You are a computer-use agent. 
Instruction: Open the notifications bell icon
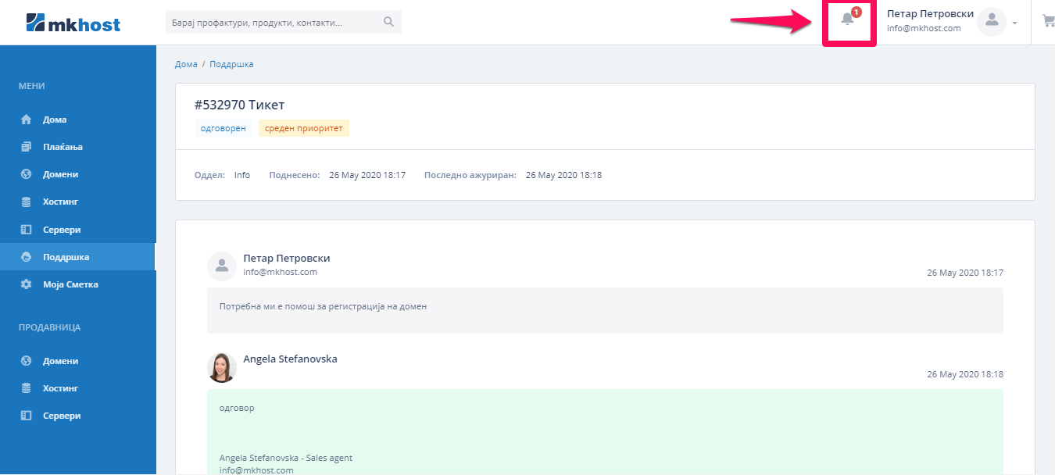(847, 20)
